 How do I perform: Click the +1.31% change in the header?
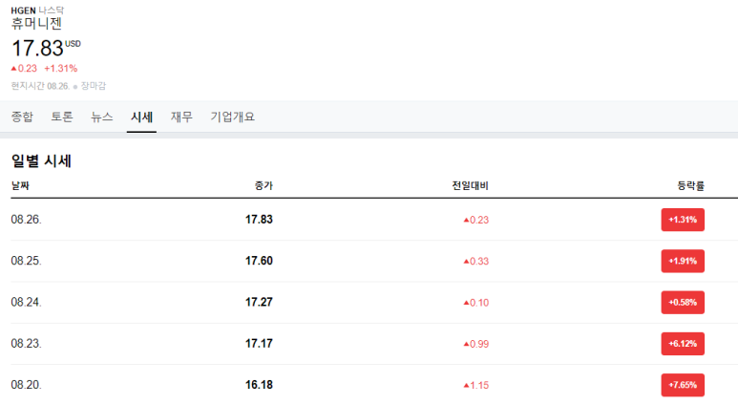click(x=61, y=68)
